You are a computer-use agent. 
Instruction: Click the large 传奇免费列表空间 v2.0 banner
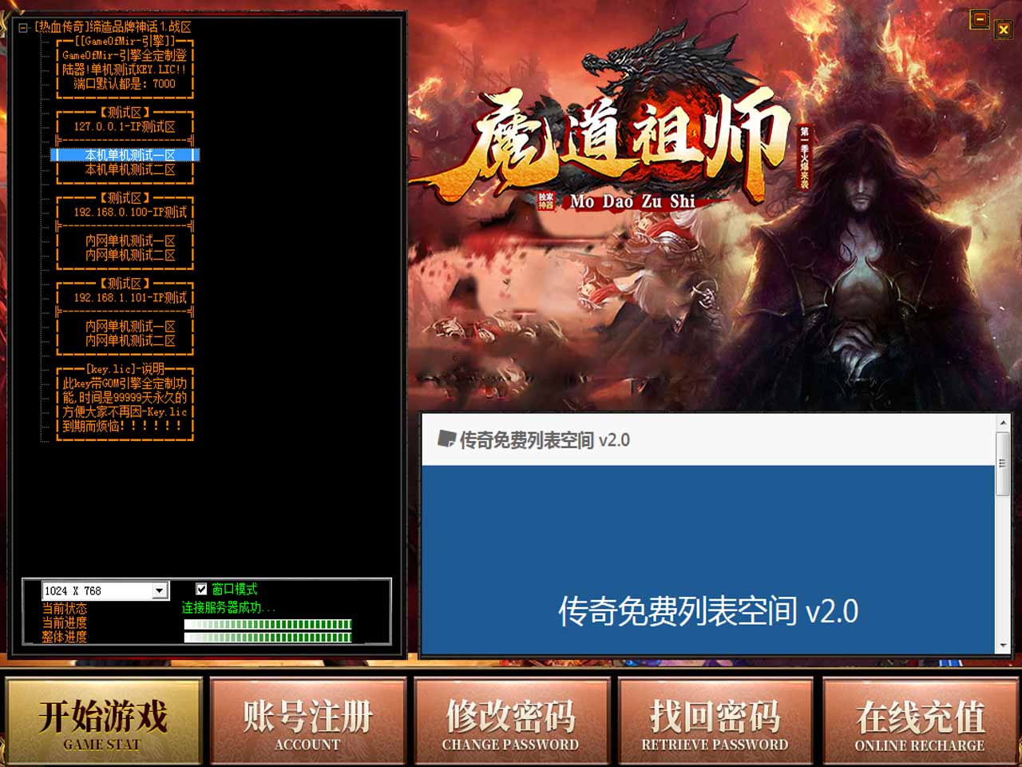pos(708,611)
